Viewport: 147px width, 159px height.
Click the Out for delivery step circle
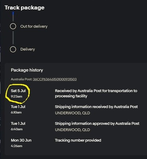pos(13,26)
